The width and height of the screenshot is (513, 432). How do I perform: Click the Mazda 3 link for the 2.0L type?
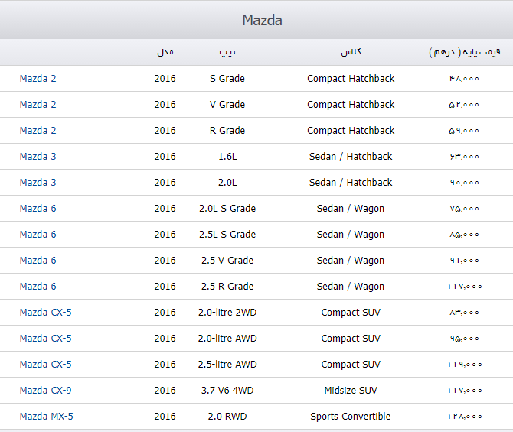click(x=38, y=182)
